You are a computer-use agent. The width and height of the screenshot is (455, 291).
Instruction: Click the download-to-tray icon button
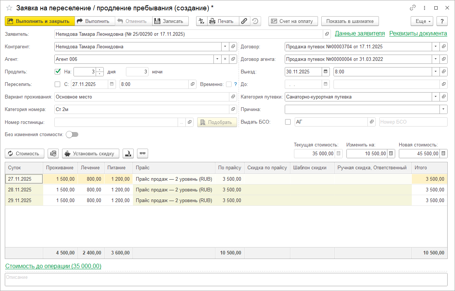[x=128, y=153]
